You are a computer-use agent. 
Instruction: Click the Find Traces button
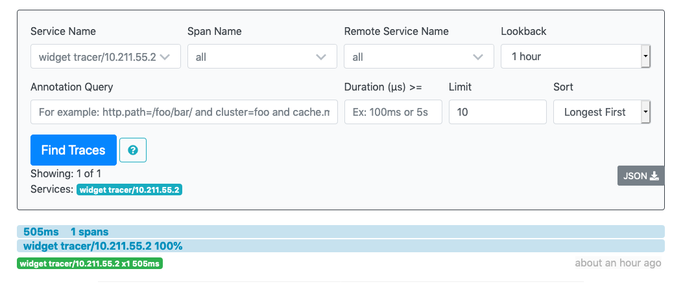tap(73, 150)
